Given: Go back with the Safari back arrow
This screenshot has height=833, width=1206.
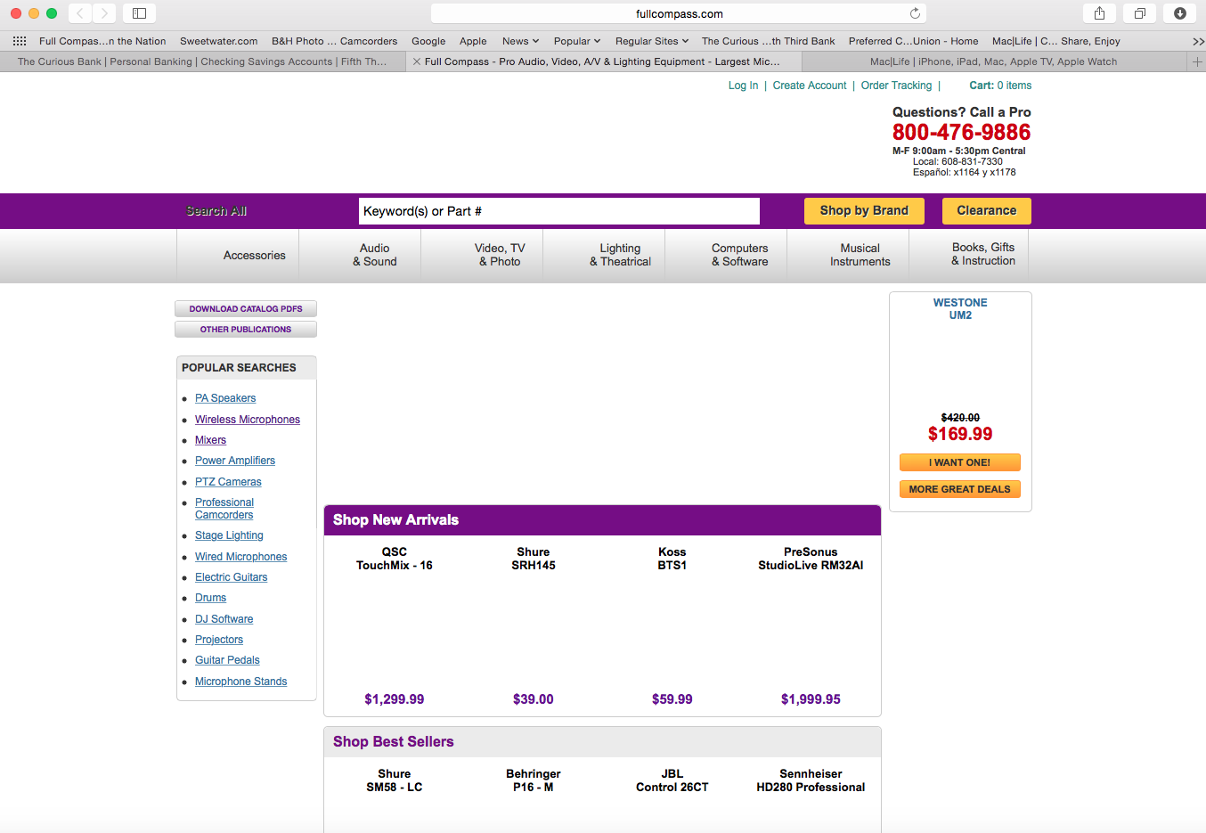Looking at the screenshot, I should 80,13.
